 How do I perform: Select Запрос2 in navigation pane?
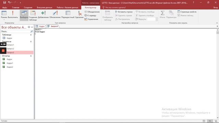click(x=10, y=49)
